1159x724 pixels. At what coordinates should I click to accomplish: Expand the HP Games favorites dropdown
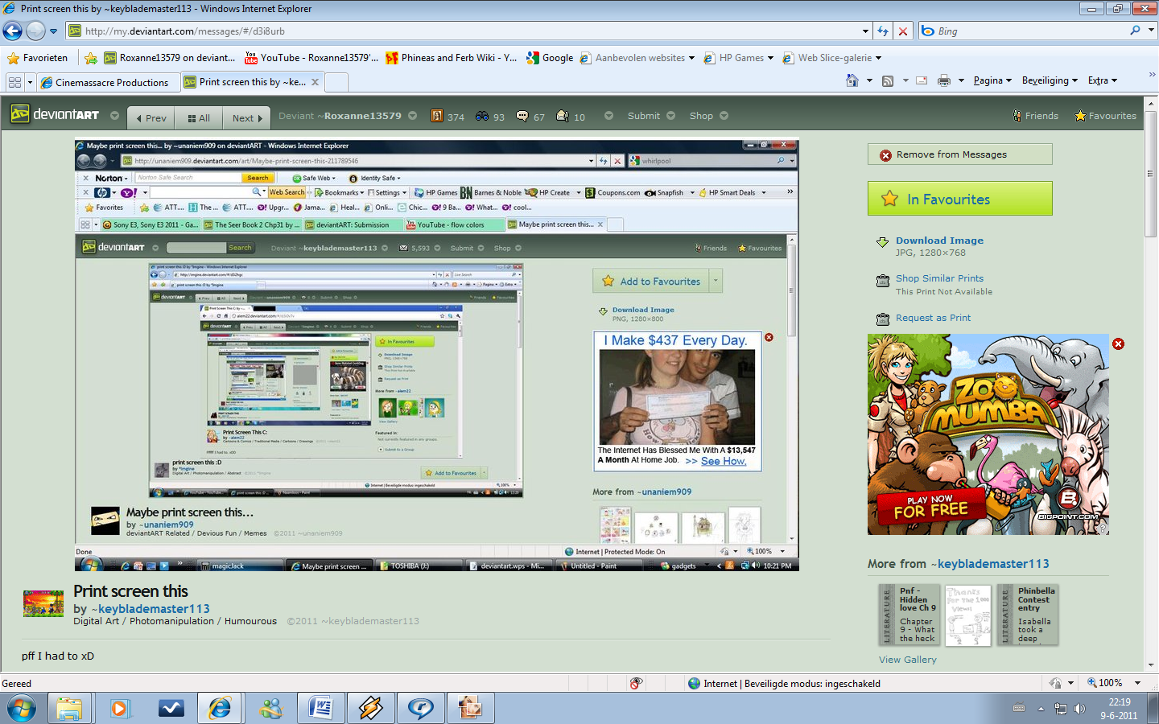pos(770,58)
